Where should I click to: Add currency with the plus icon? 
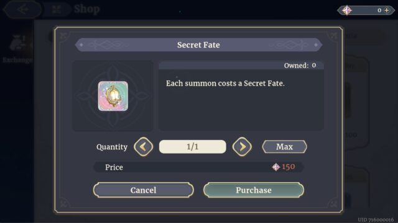(x=387, y=11)
